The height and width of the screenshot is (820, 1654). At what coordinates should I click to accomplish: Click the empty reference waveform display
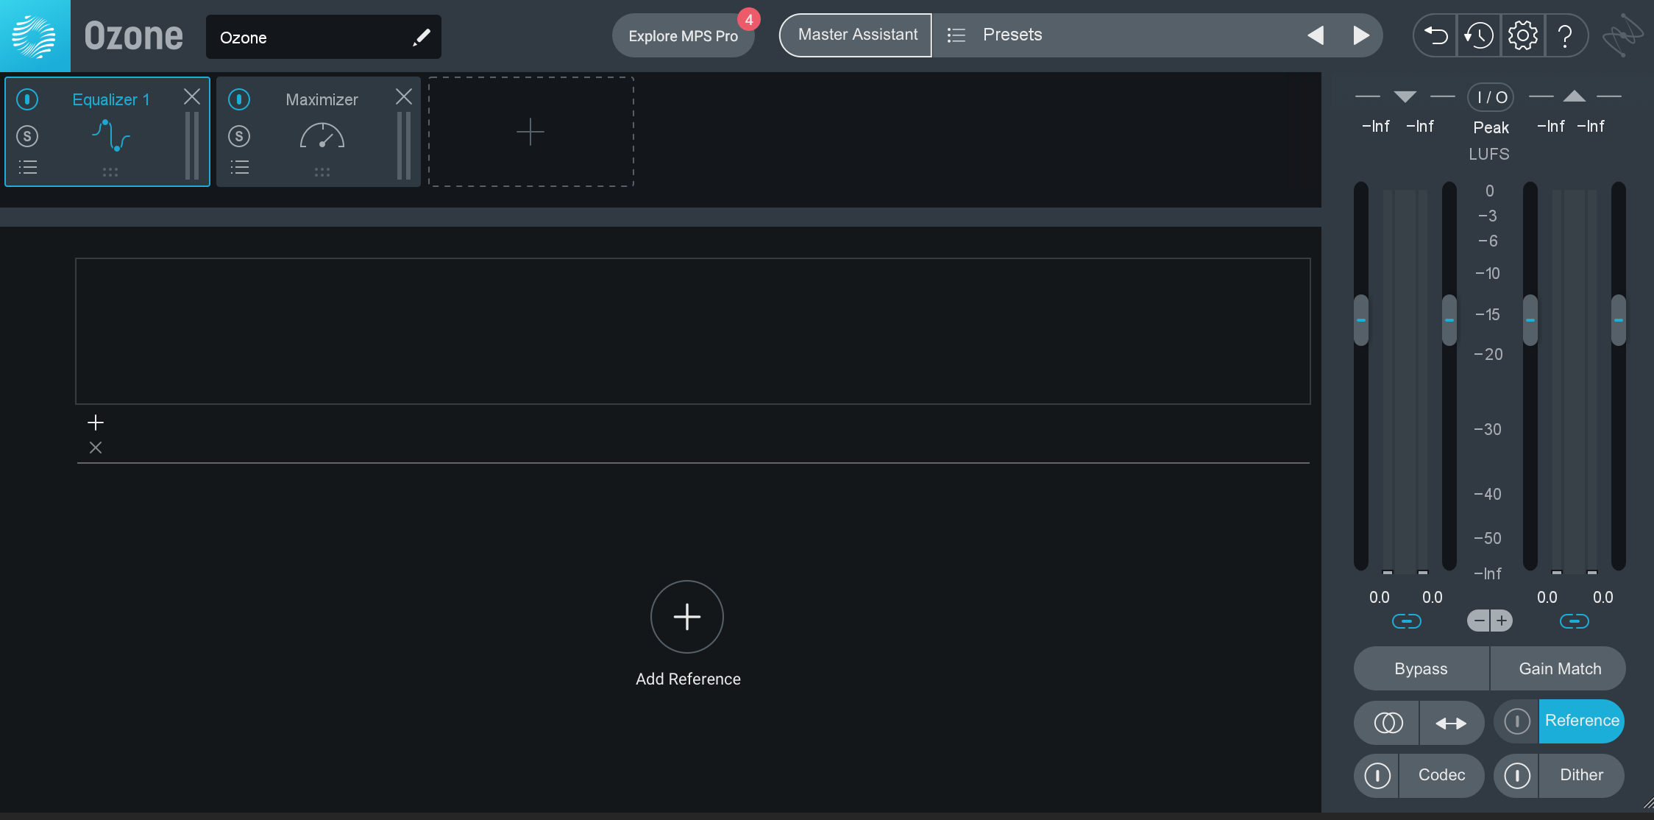[x=692, y=331]
